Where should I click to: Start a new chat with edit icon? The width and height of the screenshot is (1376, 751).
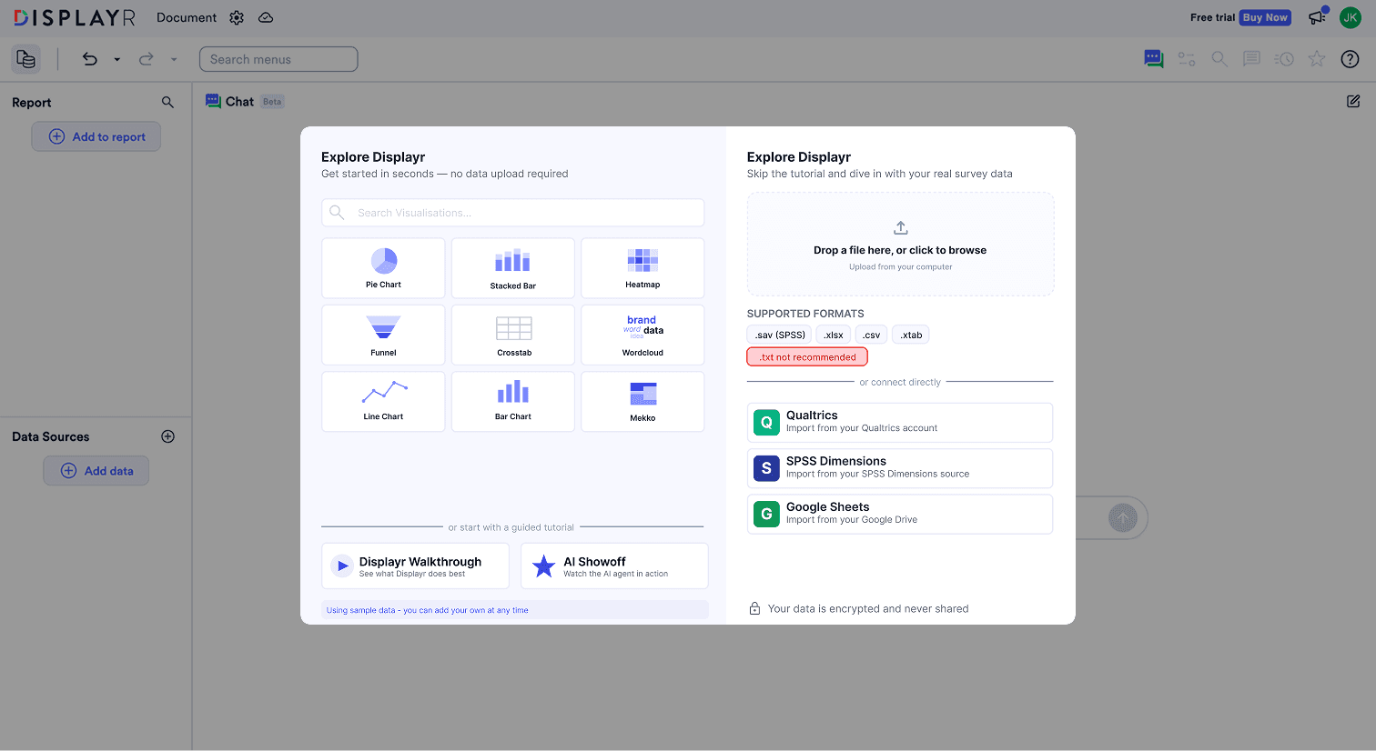(x=1353, y=101)
